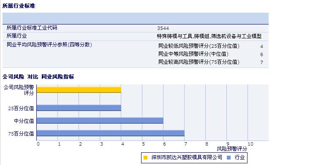Click 同业中等风险预警评分(中位值) entry
This screenshot has width=332, height=165.
click(x=193, y=54)
